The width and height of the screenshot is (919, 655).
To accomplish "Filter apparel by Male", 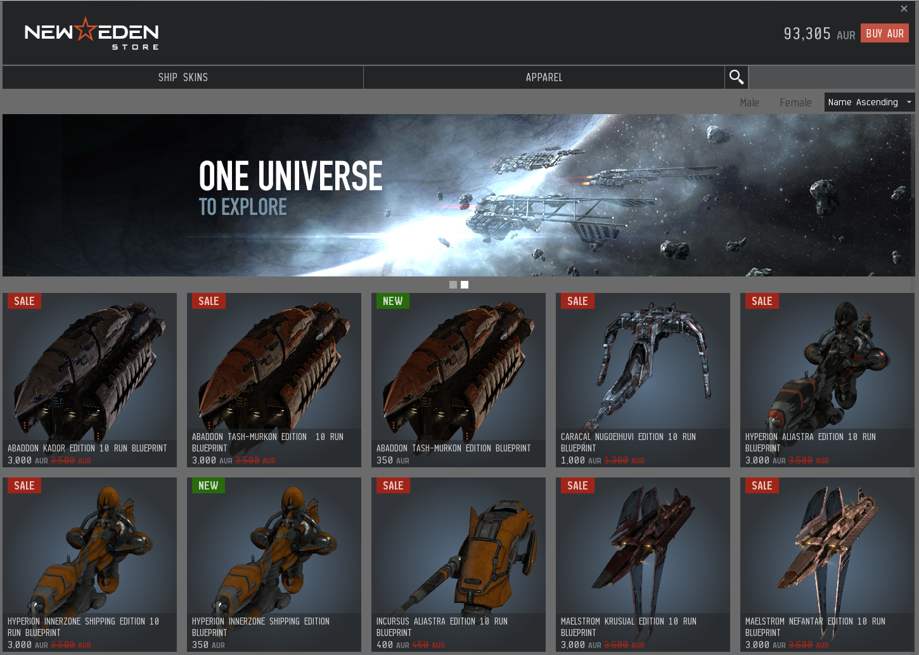I will [x=749, y=103].
